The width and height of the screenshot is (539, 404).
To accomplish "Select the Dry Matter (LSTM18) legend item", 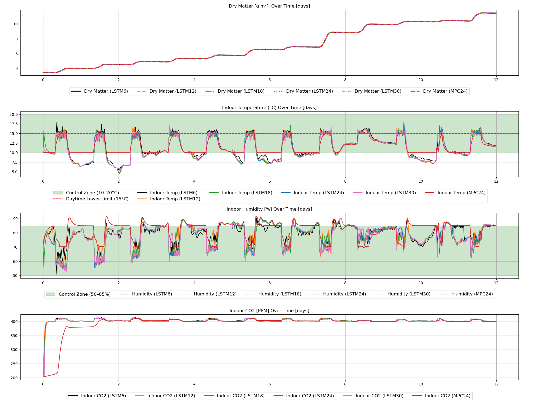I will point(241,91).
